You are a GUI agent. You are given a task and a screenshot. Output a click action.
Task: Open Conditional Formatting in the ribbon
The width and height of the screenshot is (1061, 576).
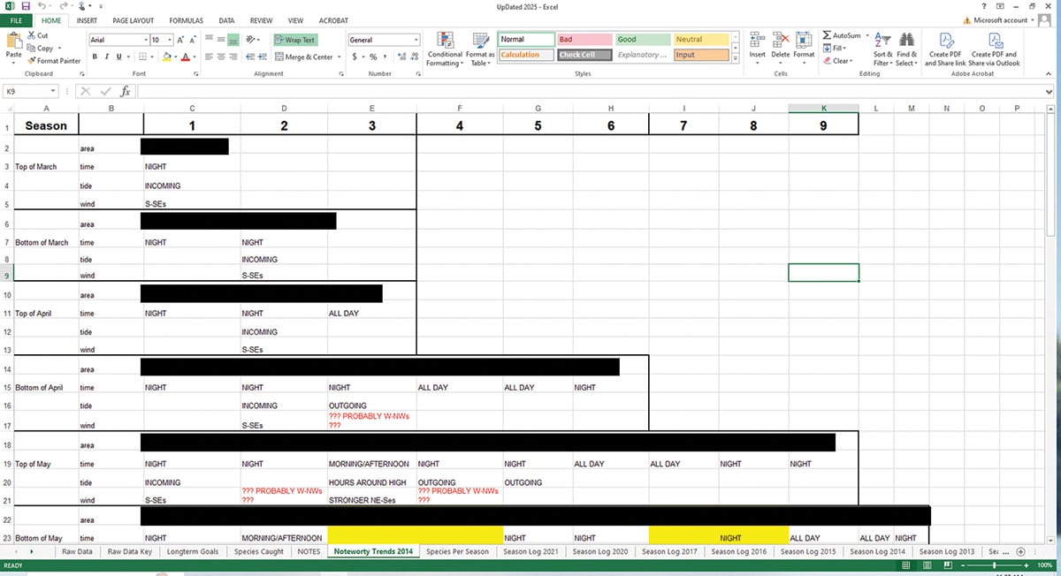point(444,49)
